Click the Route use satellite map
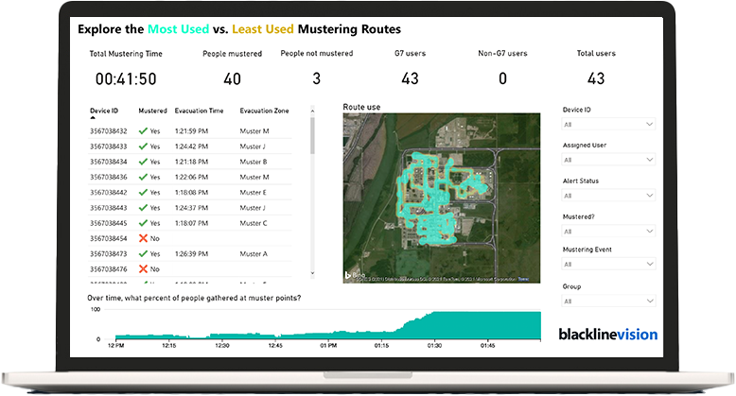This screenshot has width=736, height=396. click(x=442, y=198)
